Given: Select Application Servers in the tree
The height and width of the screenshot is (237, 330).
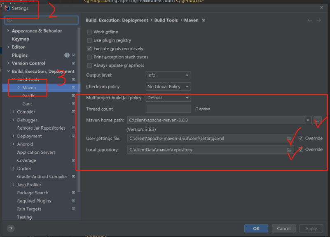Looking at the screenshot, I should (36, 152).
